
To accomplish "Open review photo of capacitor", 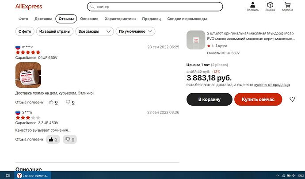I will coord(28,75).
